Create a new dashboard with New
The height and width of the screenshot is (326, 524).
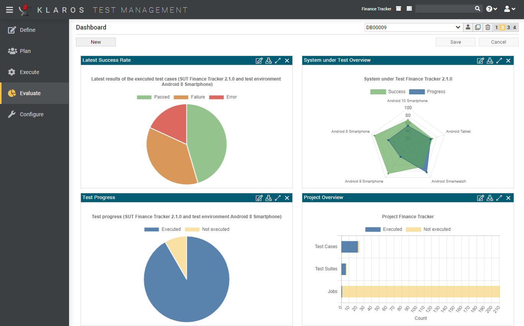[96, 42]
